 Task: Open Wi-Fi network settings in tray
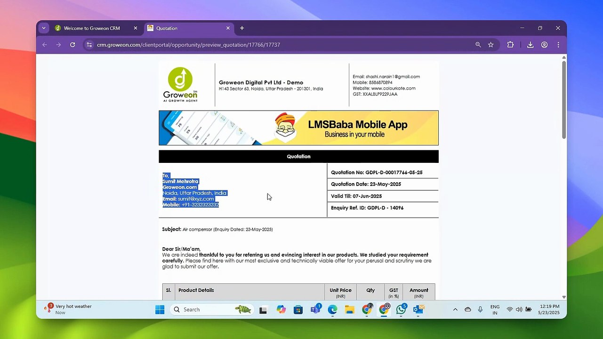(x=510, y=309)
